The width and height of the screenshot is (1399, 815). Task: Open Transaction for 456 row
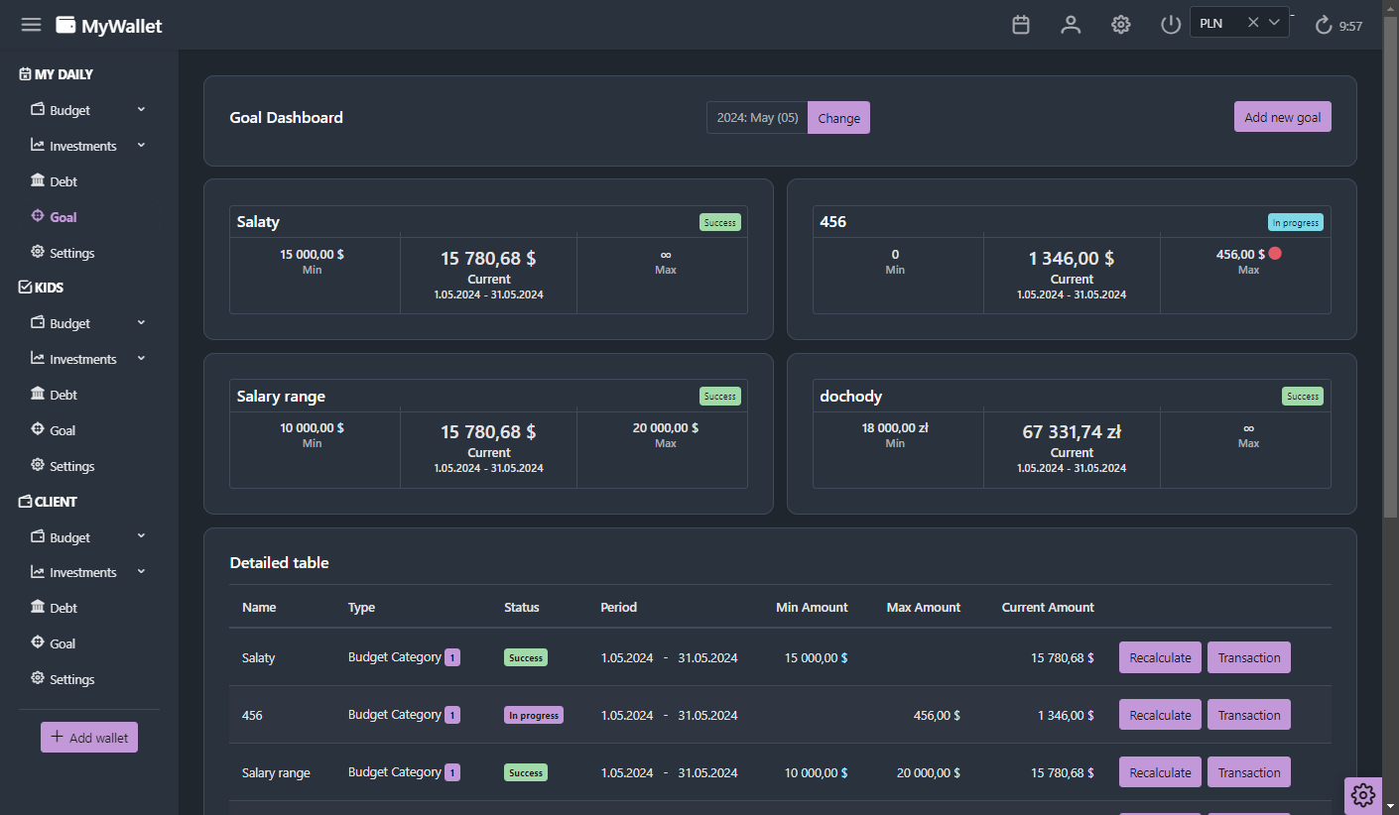pyautogui.click(x=1249, y=715)
